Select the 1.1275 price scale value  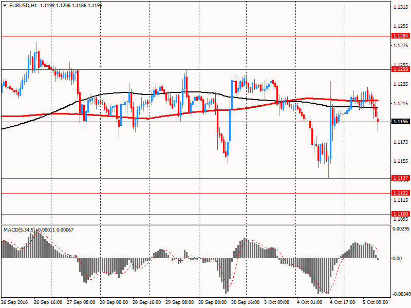[x=401, y=46]
